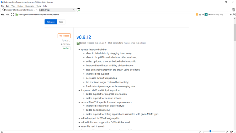The image size is (236, 133).
Task: Click the zoom out icon in status bar
Action: pos(200,132)
